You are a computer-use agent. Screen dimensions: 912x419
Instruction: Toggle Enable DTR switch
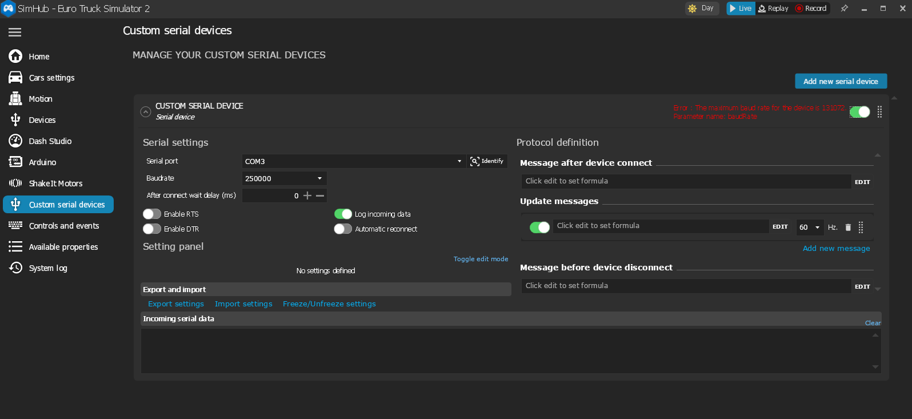point(151,229)
